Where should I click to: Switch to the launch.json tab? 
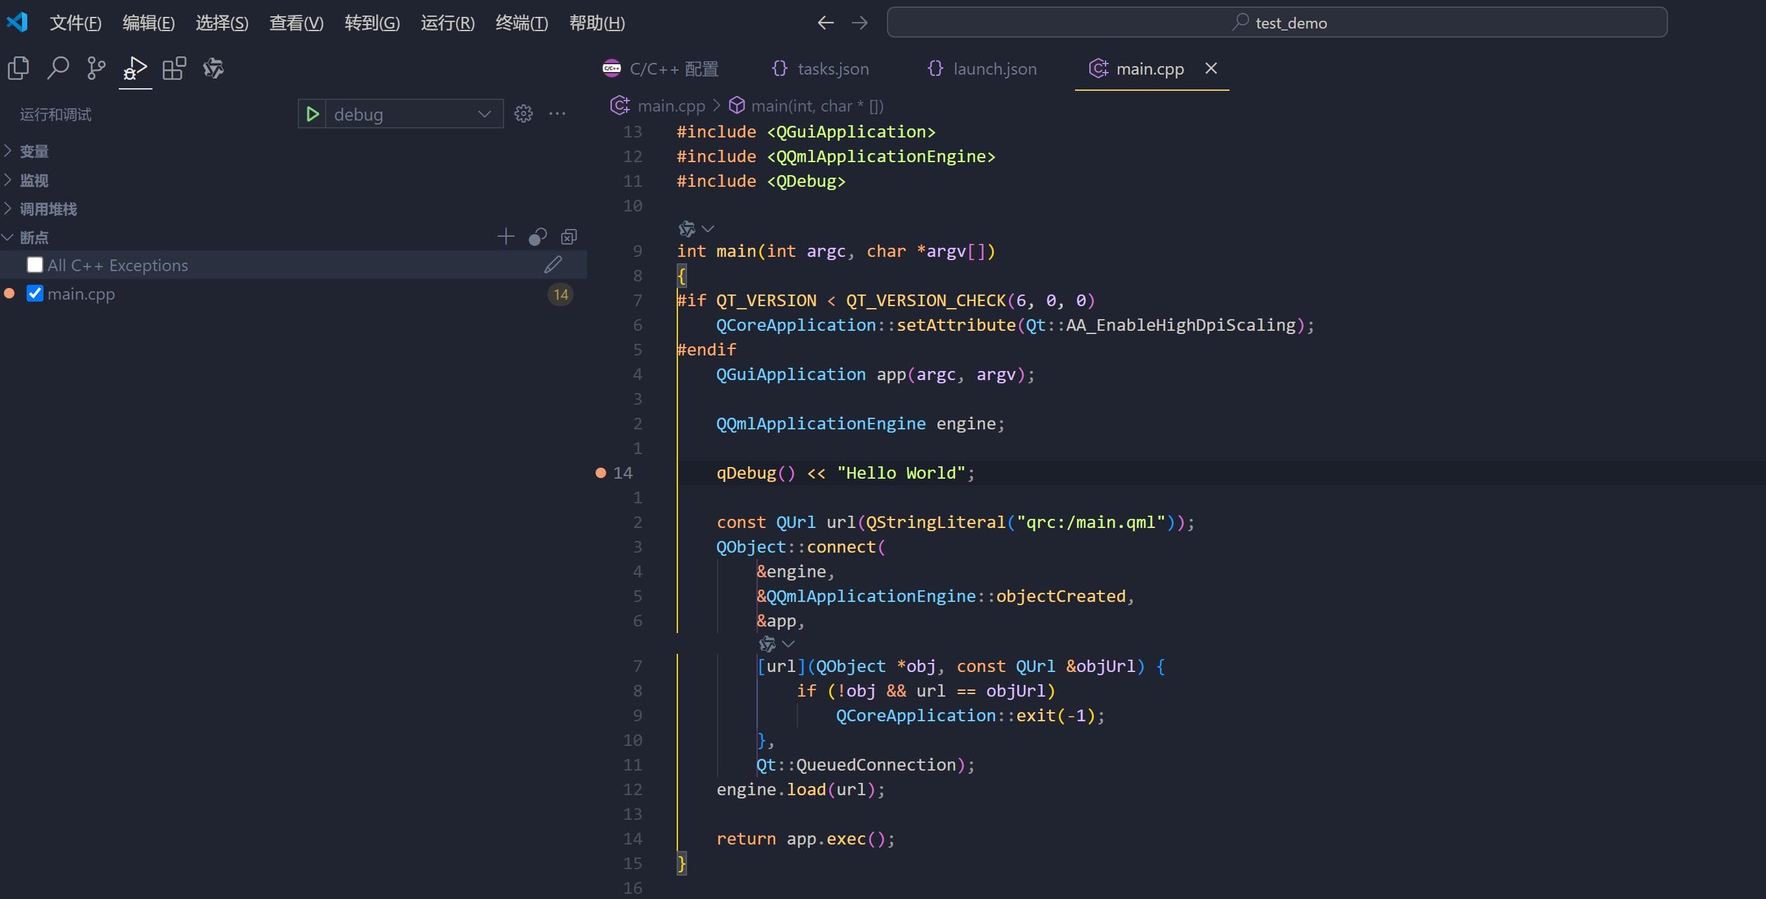pos(982,69)
